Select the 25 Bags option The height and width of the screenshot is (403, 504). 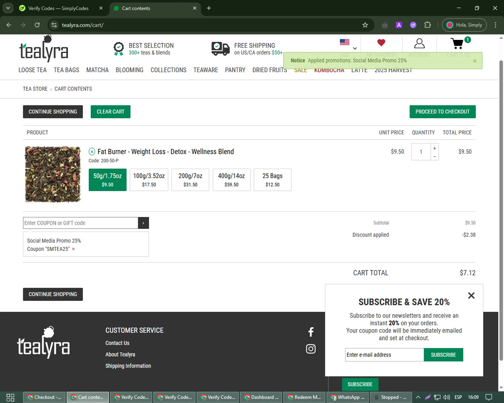pyautogui.click(x=272, y=180)
